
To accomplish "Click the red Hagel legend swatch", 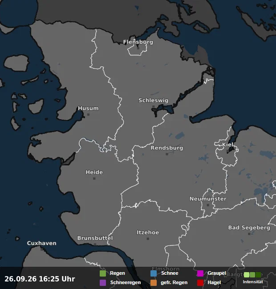I will click(x=200, y=282).
